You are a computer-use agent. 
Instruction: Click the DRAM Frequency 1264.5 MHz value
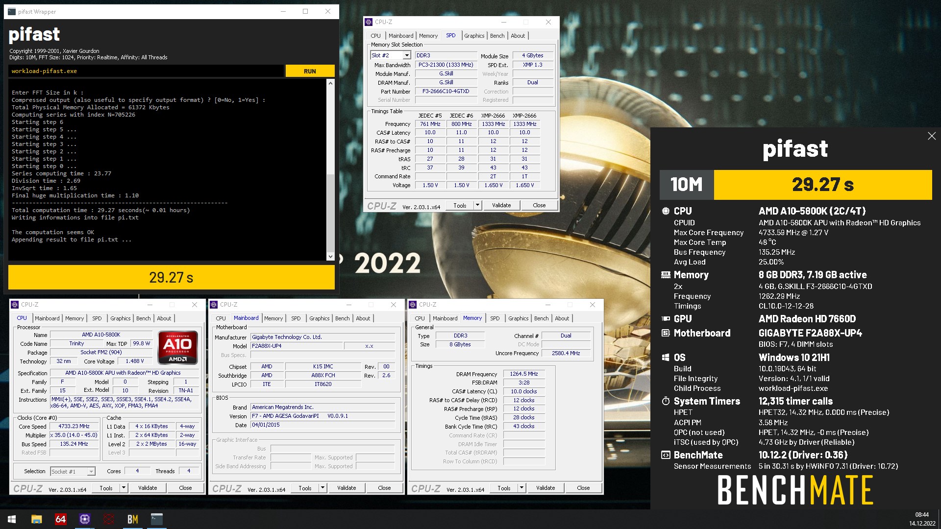524,374
